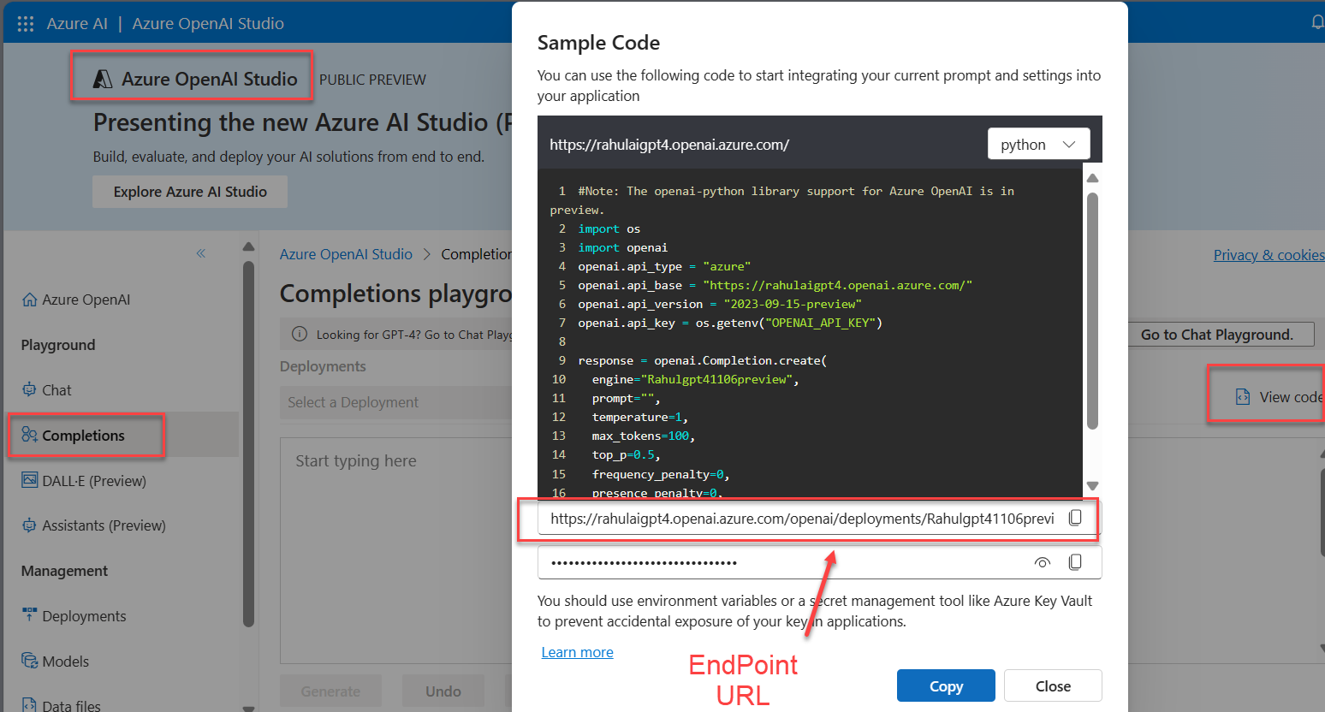Click the sidebar vertical scrollbar thumb
The image size is (1325, 712).
pyautogui.click(x=248, y=444)
